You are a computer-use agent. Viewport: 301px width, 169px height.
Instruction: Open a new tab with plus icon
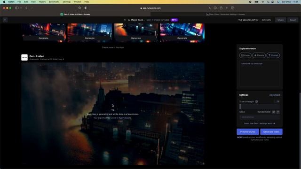click(227, 8)
